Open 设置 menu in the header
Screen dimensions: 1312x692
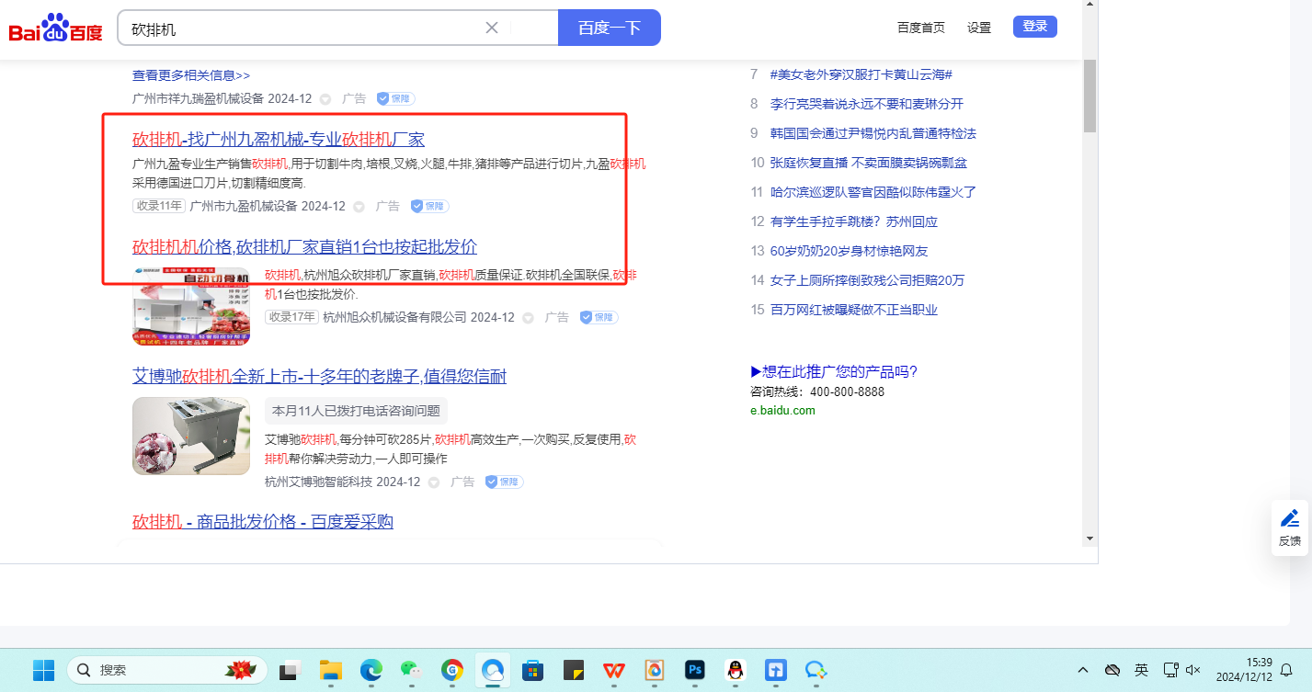[979, 28]
